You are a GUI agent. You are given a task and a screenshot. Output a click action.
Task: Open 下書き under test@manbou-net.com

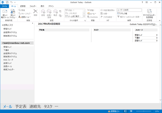click(6, 50)
